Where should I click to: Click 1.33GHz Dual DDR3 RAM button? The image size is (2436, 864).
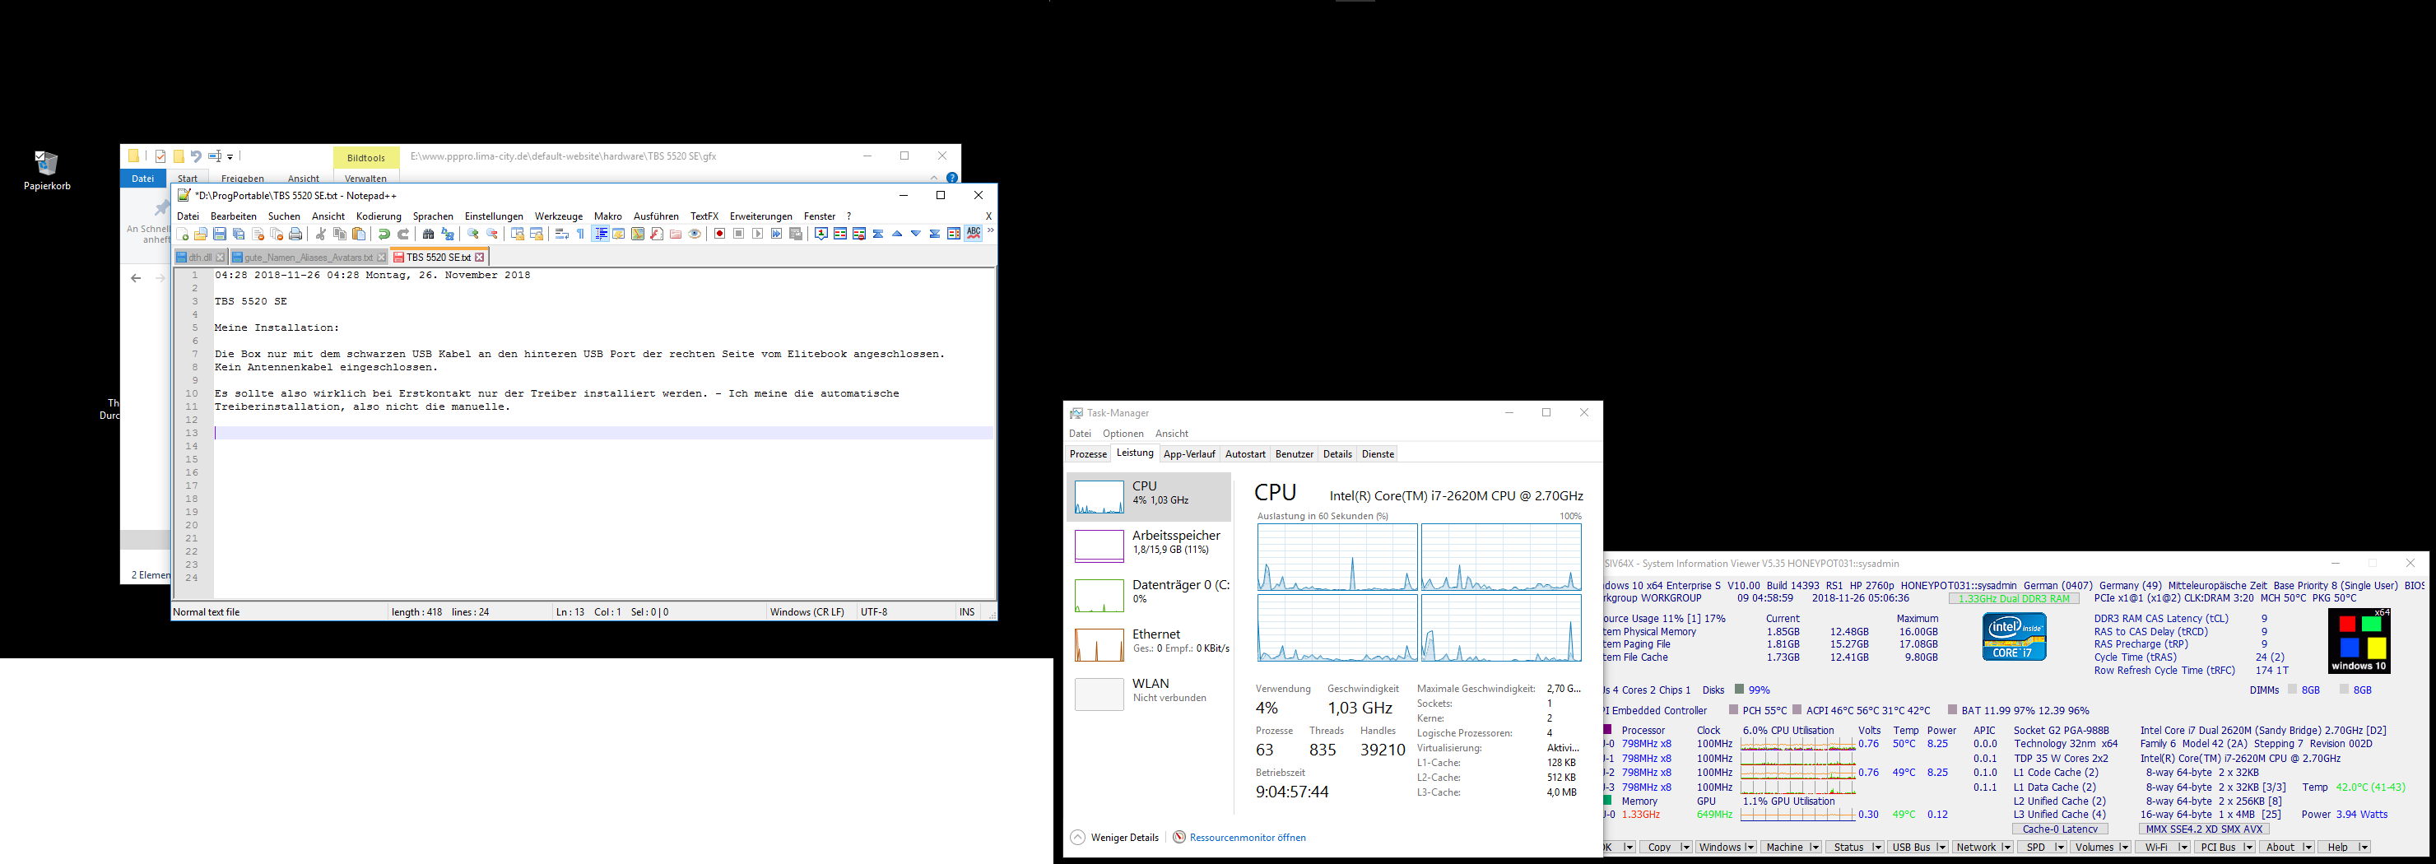[2013, 598]
